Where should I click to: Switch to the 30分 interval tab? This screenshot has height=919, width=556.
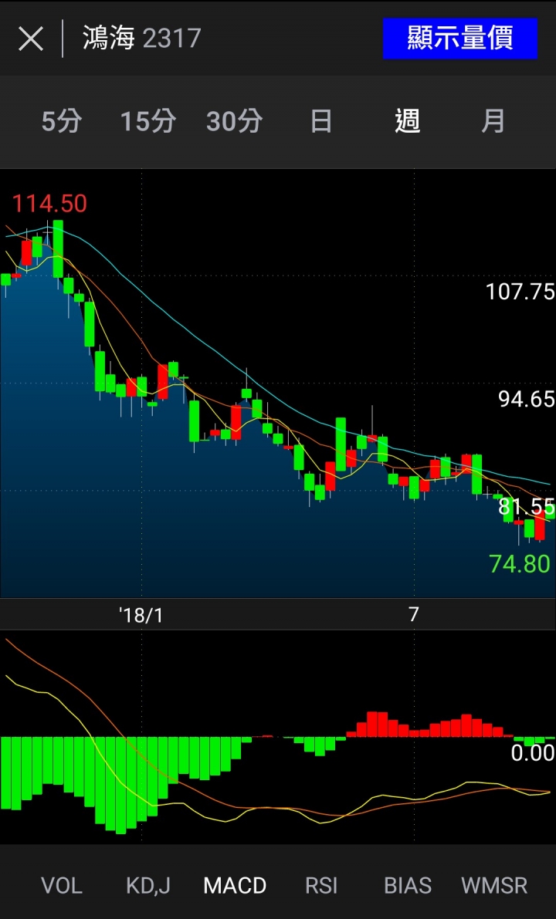(234, 122)
